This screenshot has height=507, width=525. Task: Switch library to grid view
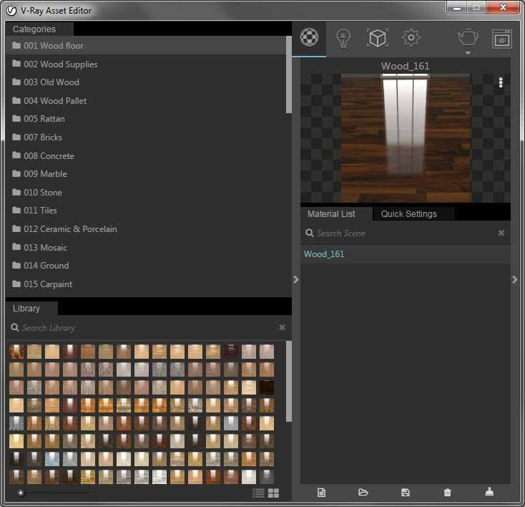[273, 493]
